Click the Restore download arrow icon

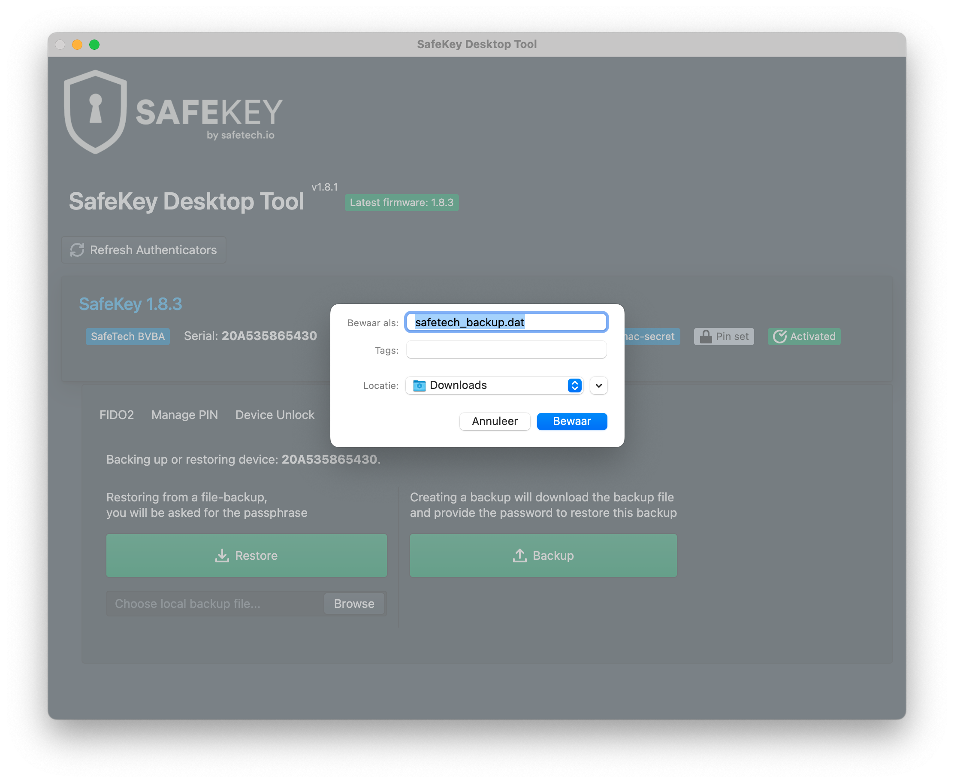pyautogui.click(x=222, y=555)
